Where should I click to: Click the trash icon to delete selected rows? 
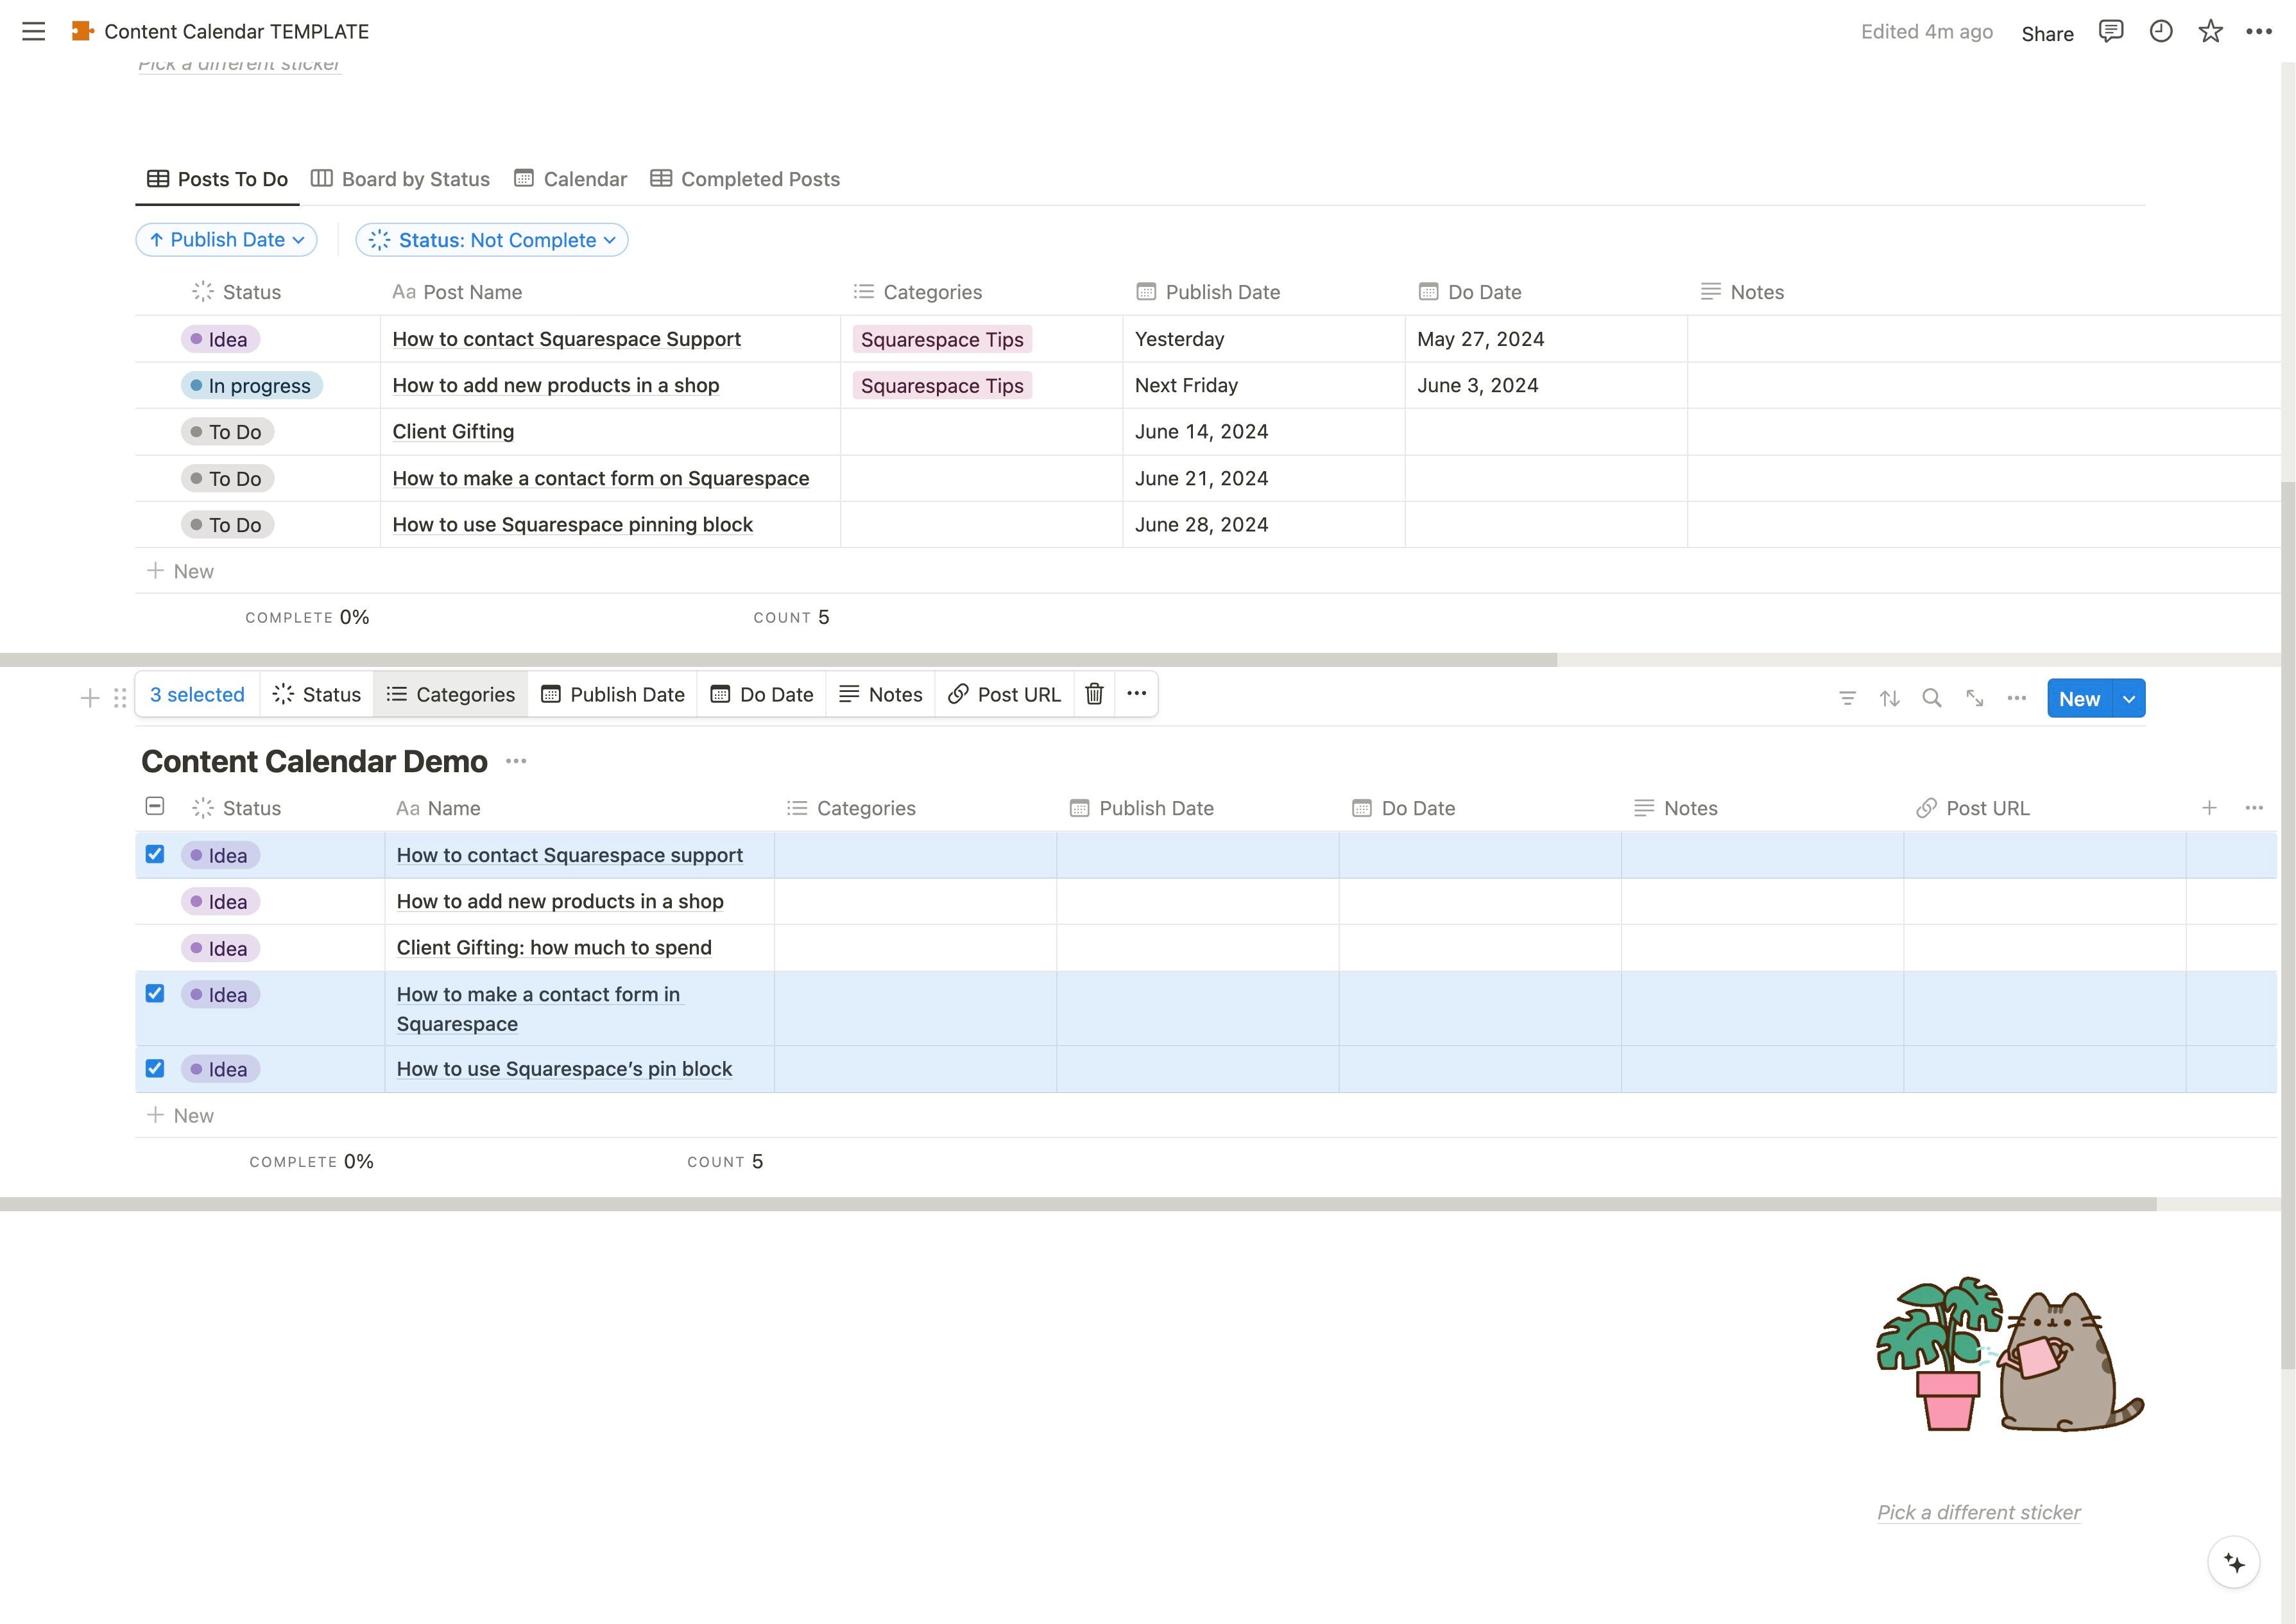coord(1094,695)
